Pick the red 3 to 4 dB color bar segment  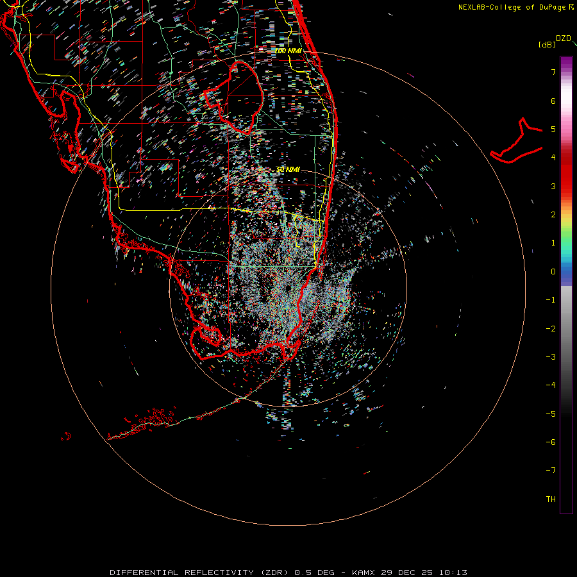[x=566, y=173]
